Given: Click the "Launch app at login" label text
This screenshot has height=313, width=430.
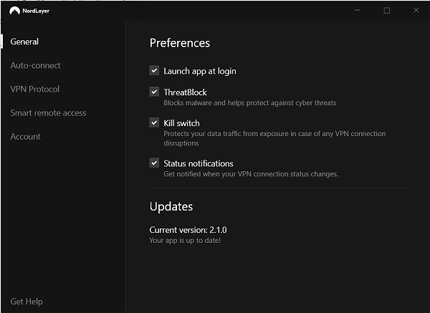Looking at the screenshot, I should coord(199,71).
